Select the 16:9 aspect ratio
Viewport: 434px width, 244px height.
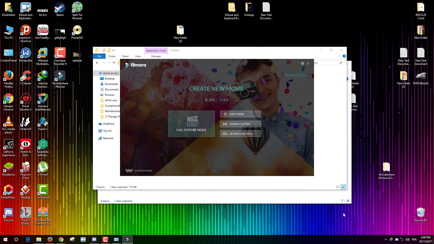[x=210, y=100]
